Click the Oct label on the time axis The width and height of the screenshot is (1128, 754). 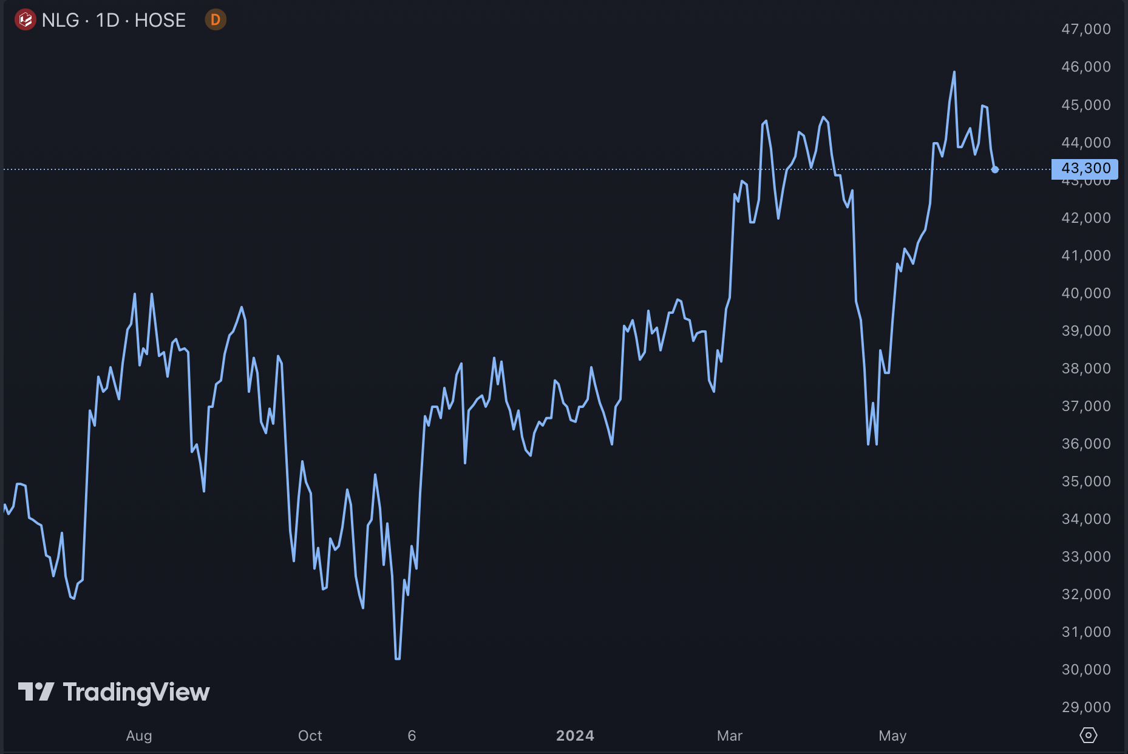(x=310, y=735)
